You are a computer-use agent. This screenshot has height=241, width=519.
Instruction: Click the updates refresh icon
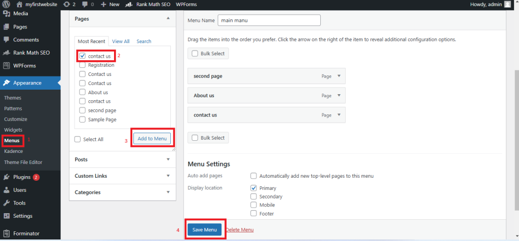pos(67,4)
